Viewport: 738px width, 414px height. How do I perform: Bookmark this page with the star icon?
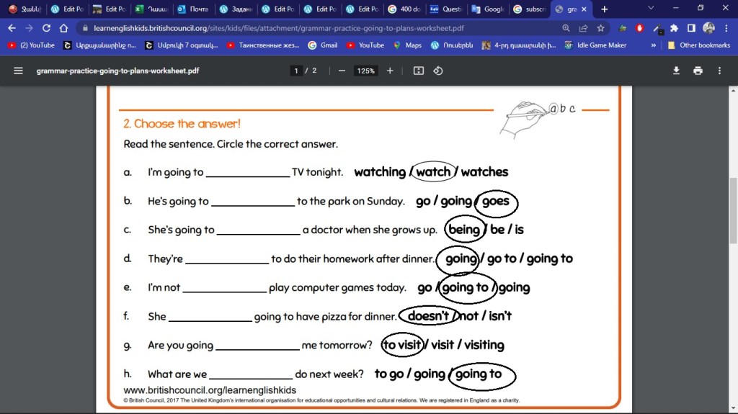[x=600, y=28]
